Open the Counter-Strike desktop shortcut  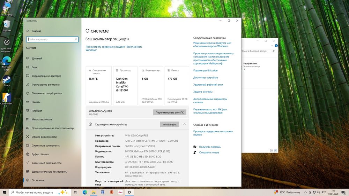7,100
